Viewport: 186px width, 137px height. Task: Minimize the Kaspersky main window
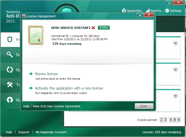point(169,3)
